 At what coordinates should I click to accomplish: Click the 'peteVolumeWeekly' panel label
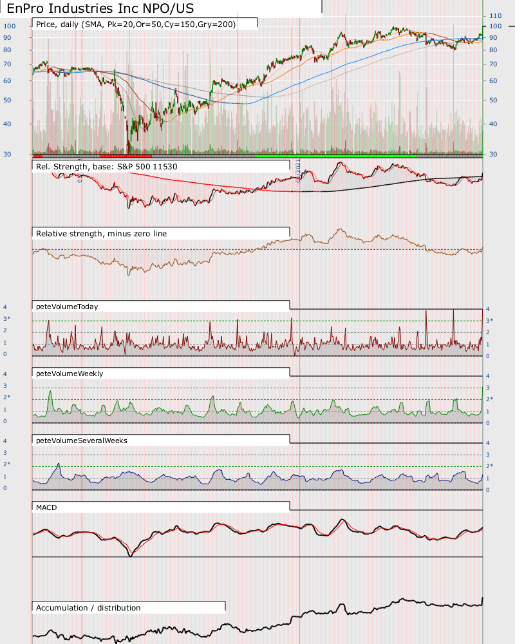(70, 374)
